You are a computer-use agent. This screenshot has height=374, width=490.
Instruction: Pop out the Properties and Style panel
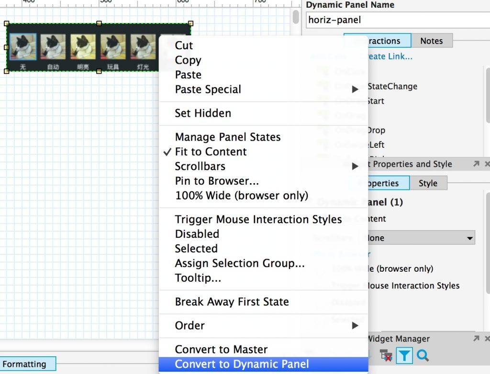pyautogui.click(x=476, y=164)
